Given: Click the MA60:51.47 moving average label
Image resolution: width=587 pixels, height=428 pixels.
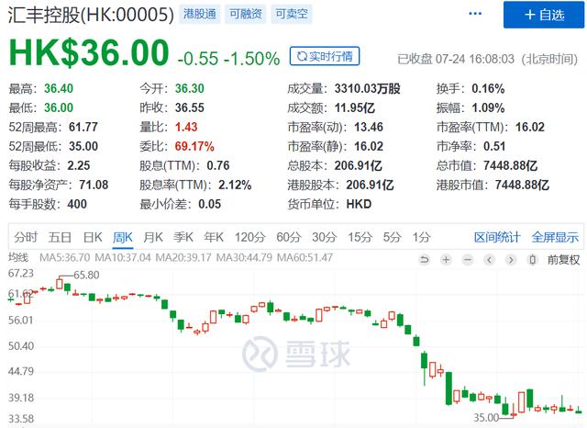Looking at the screenshot, I should (305, 258).
